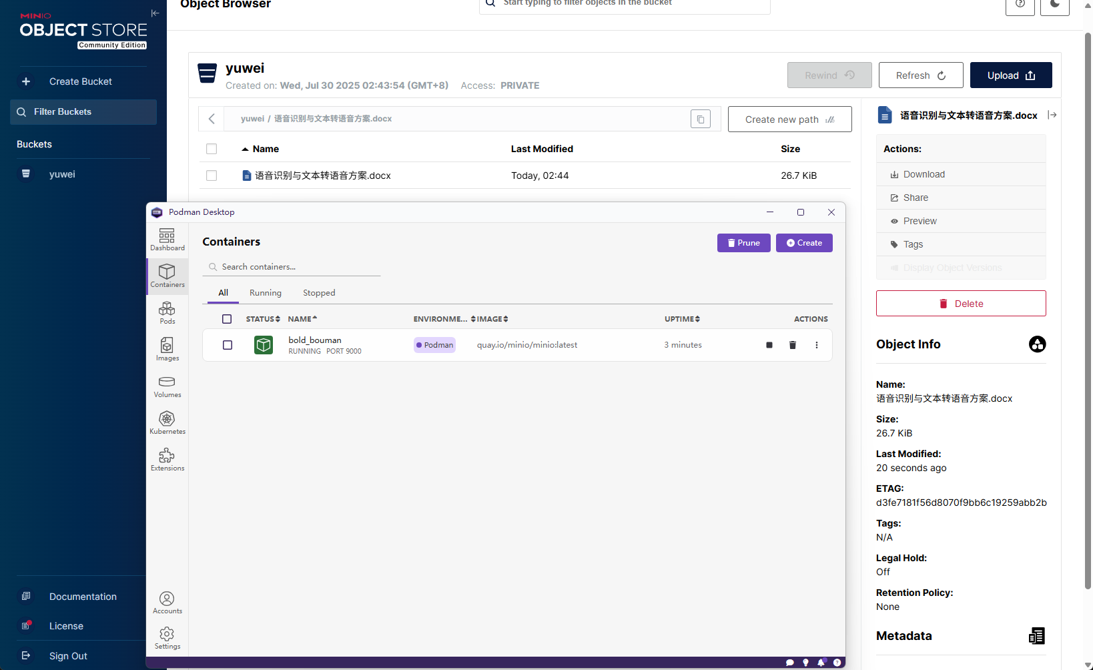Open Images section in Podman Desktop
The width and height of the screenshot is (1093, 670).
[167, 350]
